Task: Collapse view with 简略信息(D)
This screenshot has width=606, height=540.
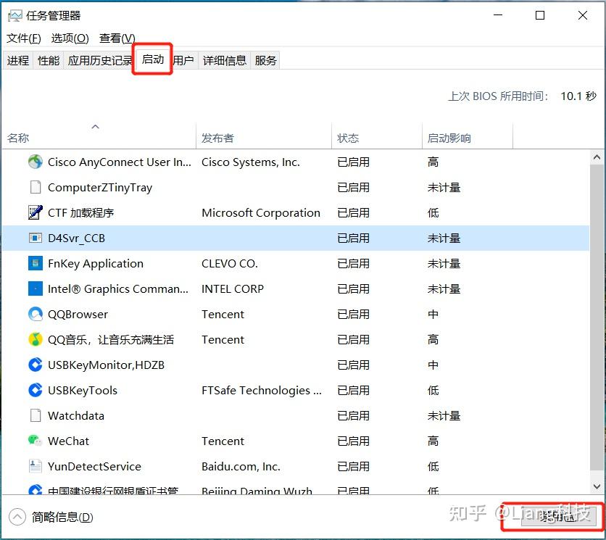Action: pos(51,518)
